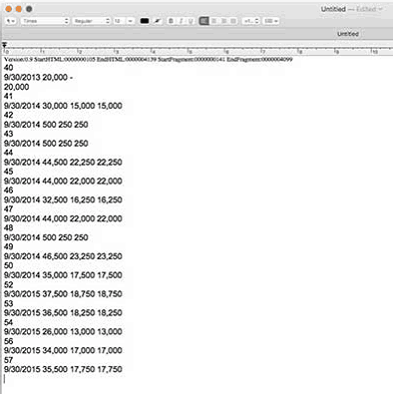This screenshot has height=394, width=393.
Task: Click the line reading 54
Action: pos(9,322)
